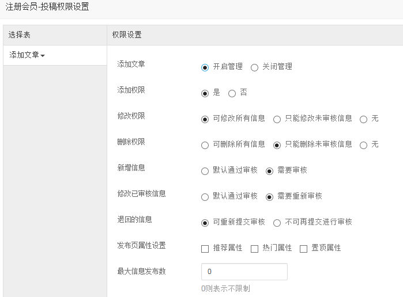Select 关闭管理 radio button

coord(254,67)
